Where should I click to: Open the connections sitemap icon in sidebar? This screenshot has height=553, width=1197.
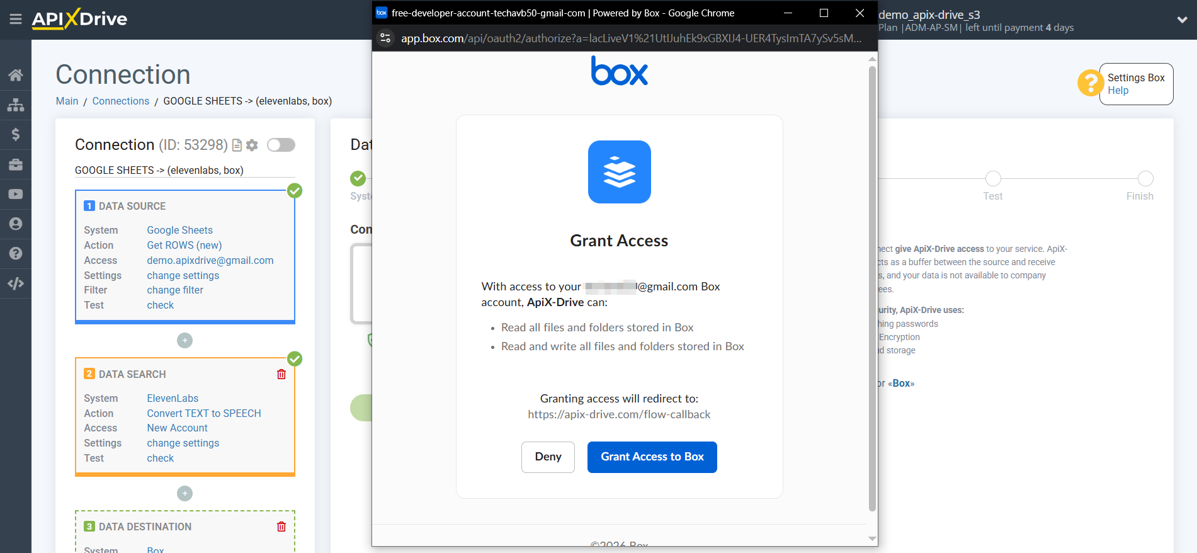pyautogui.click(x=16, y=105)
